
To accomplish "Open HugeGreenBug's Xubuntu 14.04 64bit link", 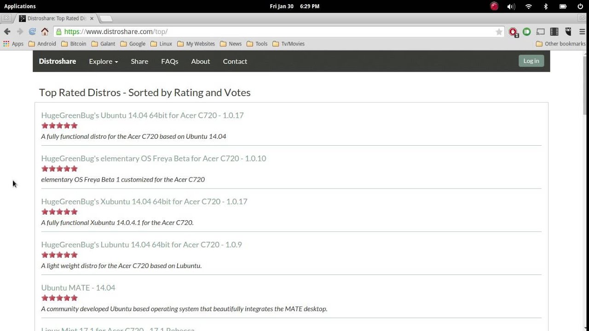I will [x=144, y=201].
